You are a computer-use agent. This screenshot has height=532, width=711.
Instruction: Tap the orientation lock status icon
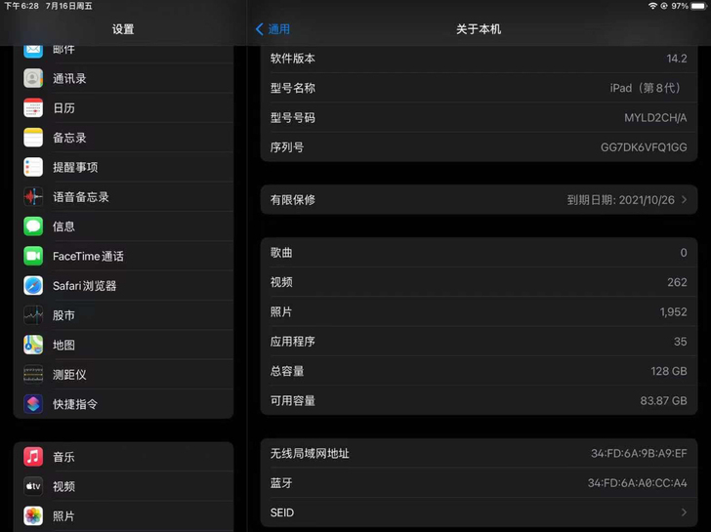[x=664, y=6]
